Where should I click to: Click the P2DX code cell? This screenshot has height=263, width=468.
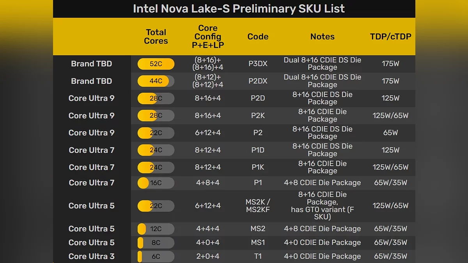coord(258,81)
